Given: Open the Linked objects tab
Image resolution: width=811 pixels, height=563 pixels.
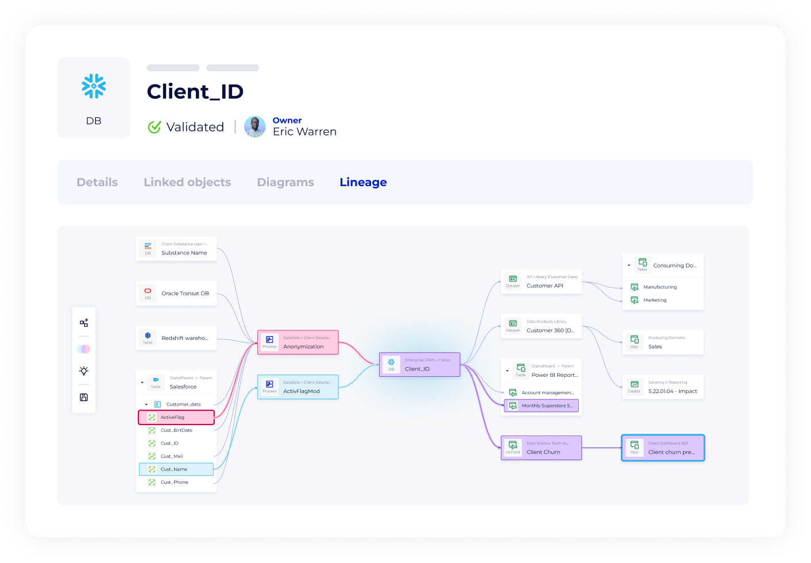Looking at the screenshot, I should pyautogui.click(x=187, y=182).
